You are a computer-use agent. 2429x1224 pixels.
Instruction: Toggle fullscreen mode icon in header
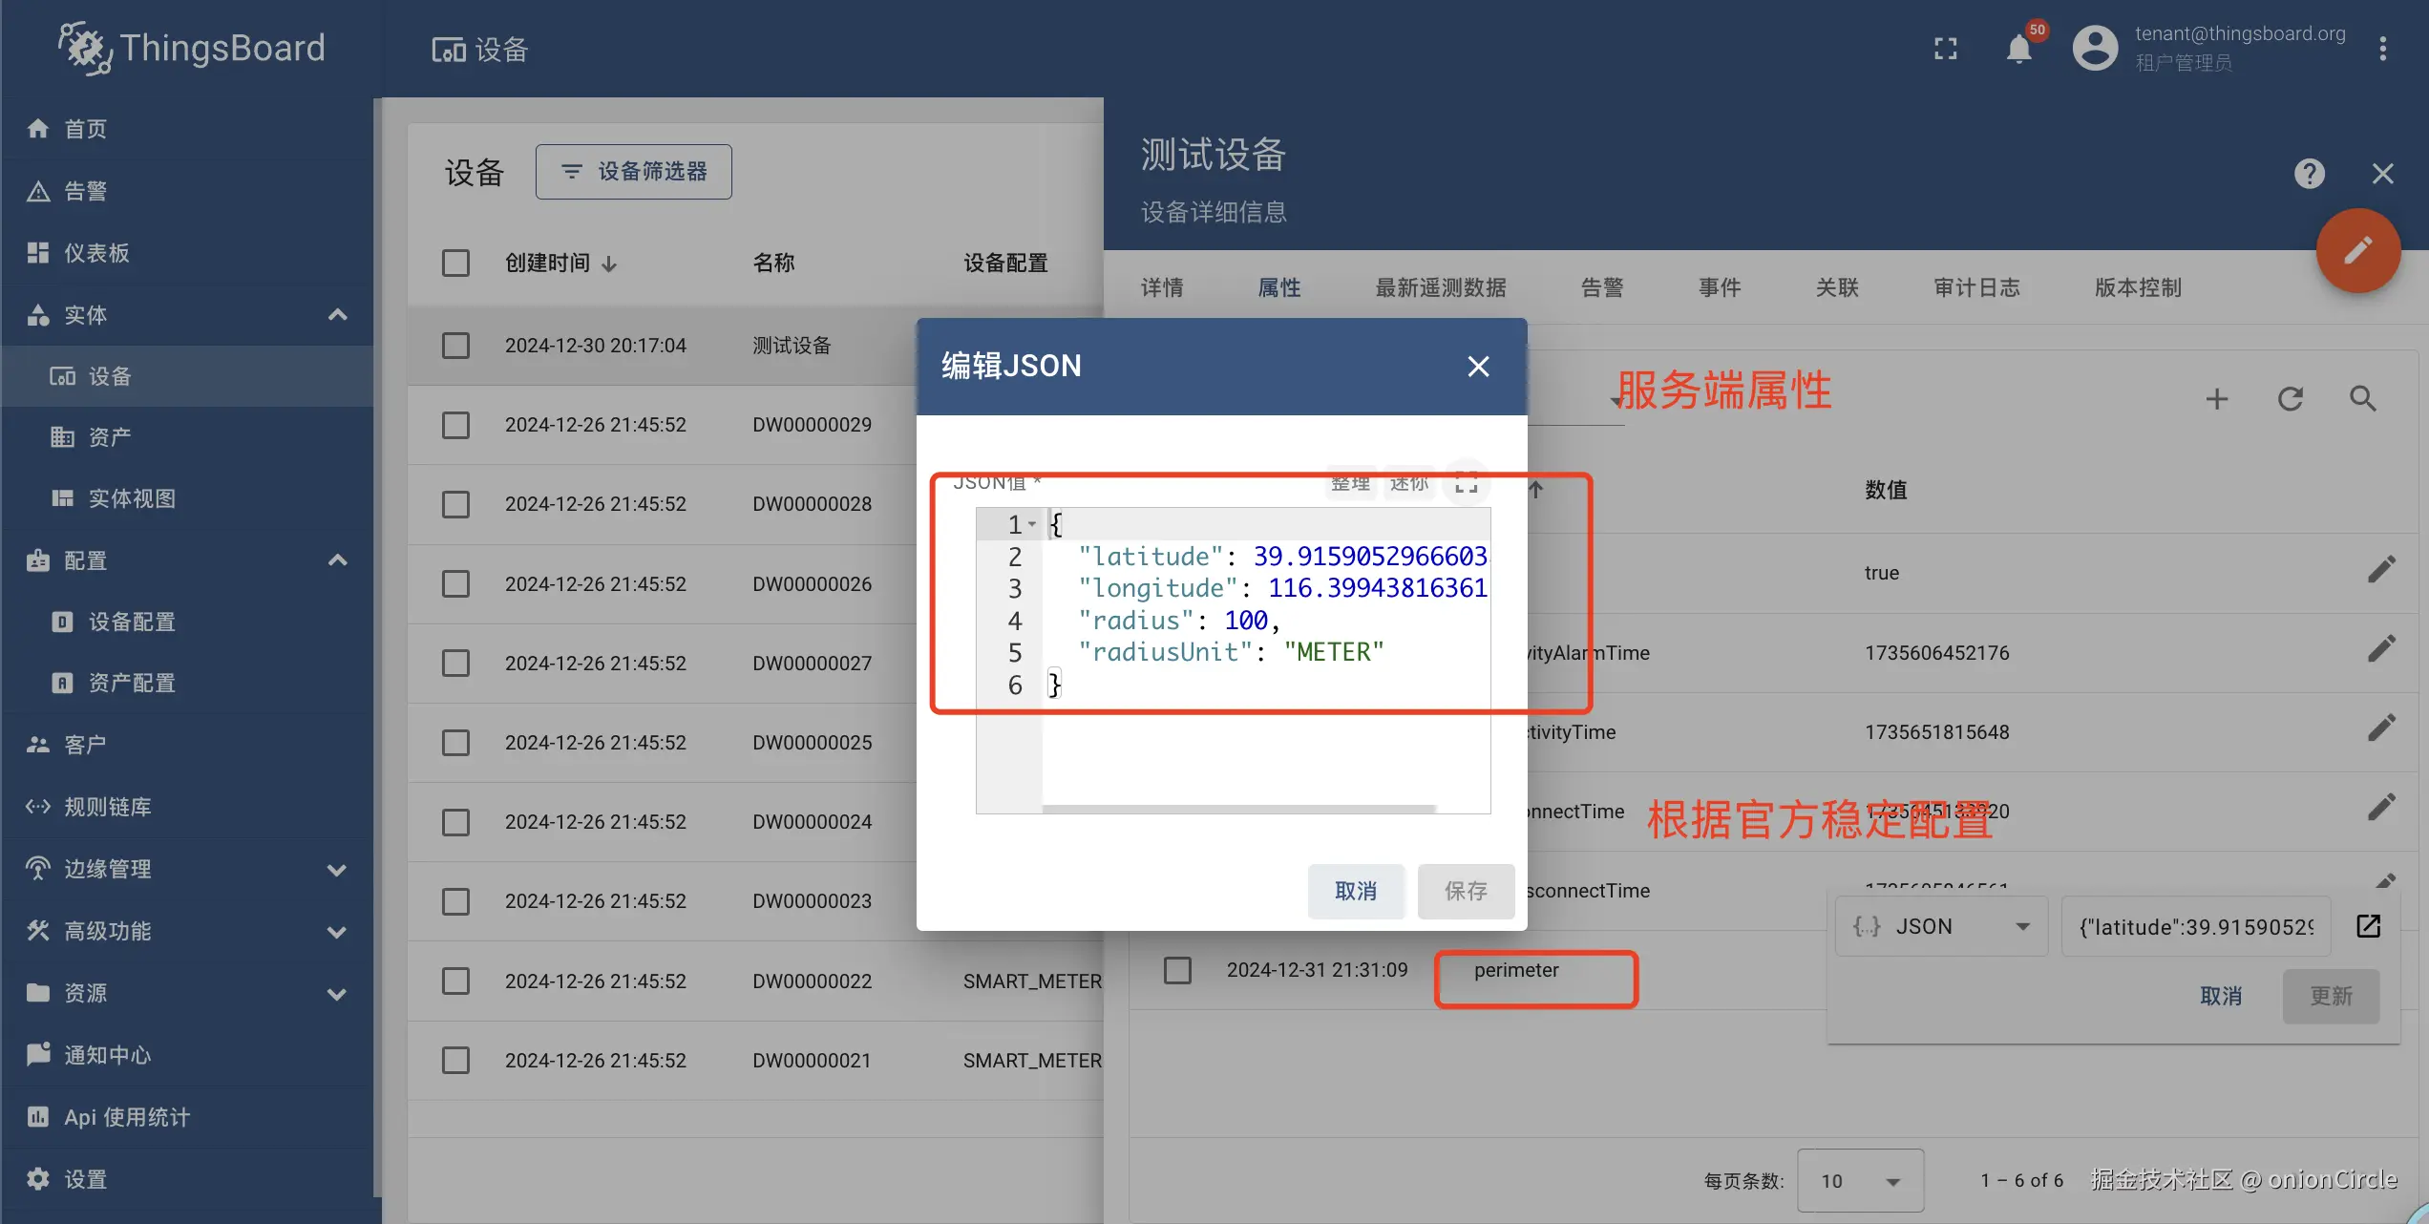pyautogui.click(x=1945, y=49)
